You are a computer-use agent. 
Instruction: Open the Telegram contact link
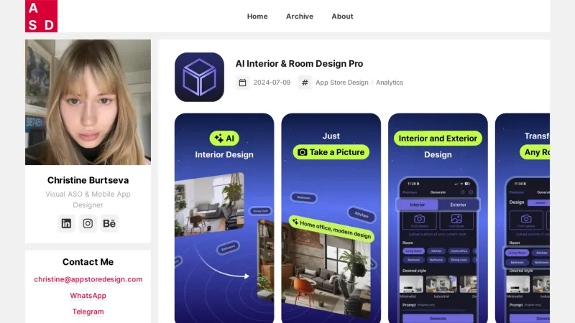[x=88, y=312]
